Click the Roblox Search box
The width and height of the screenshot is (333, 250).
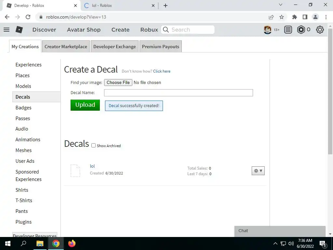[188, 30]
